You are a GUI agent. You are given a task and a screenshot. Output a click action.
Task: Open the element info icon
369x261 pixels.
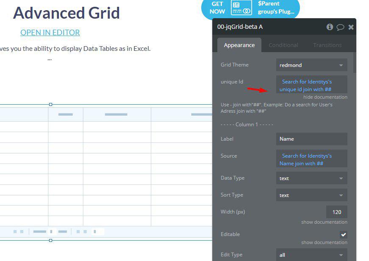(x=330, y=27)
